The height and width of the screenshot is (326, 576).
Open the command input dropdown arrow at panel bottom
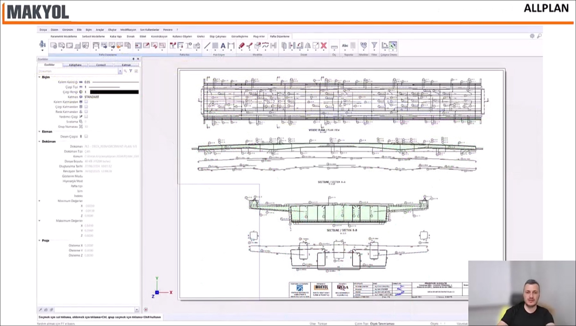click(x=137, y=310)
